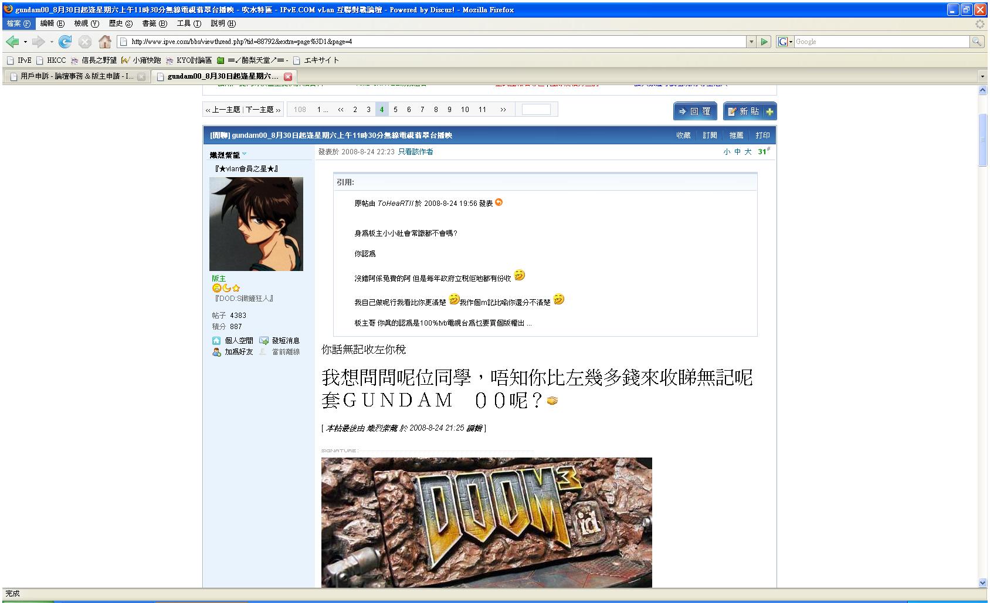This screenshot has height=603, width=990.
Task: Click the 回覆 reply button
Action: coord(695,111)
